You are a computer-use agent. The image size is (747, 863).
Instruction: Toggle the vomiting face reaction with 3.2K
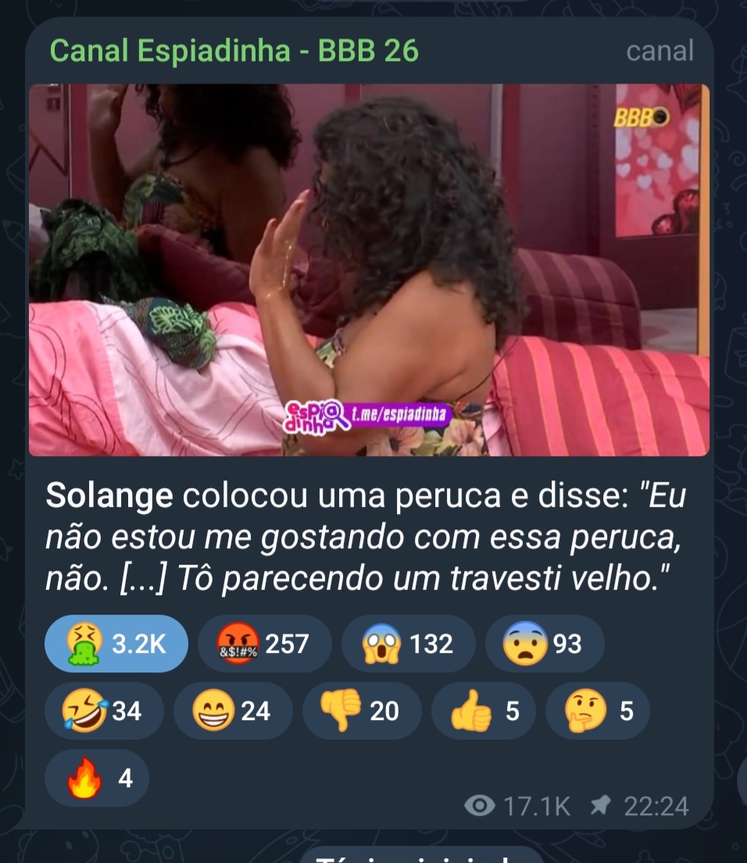[x=116, y=644]
